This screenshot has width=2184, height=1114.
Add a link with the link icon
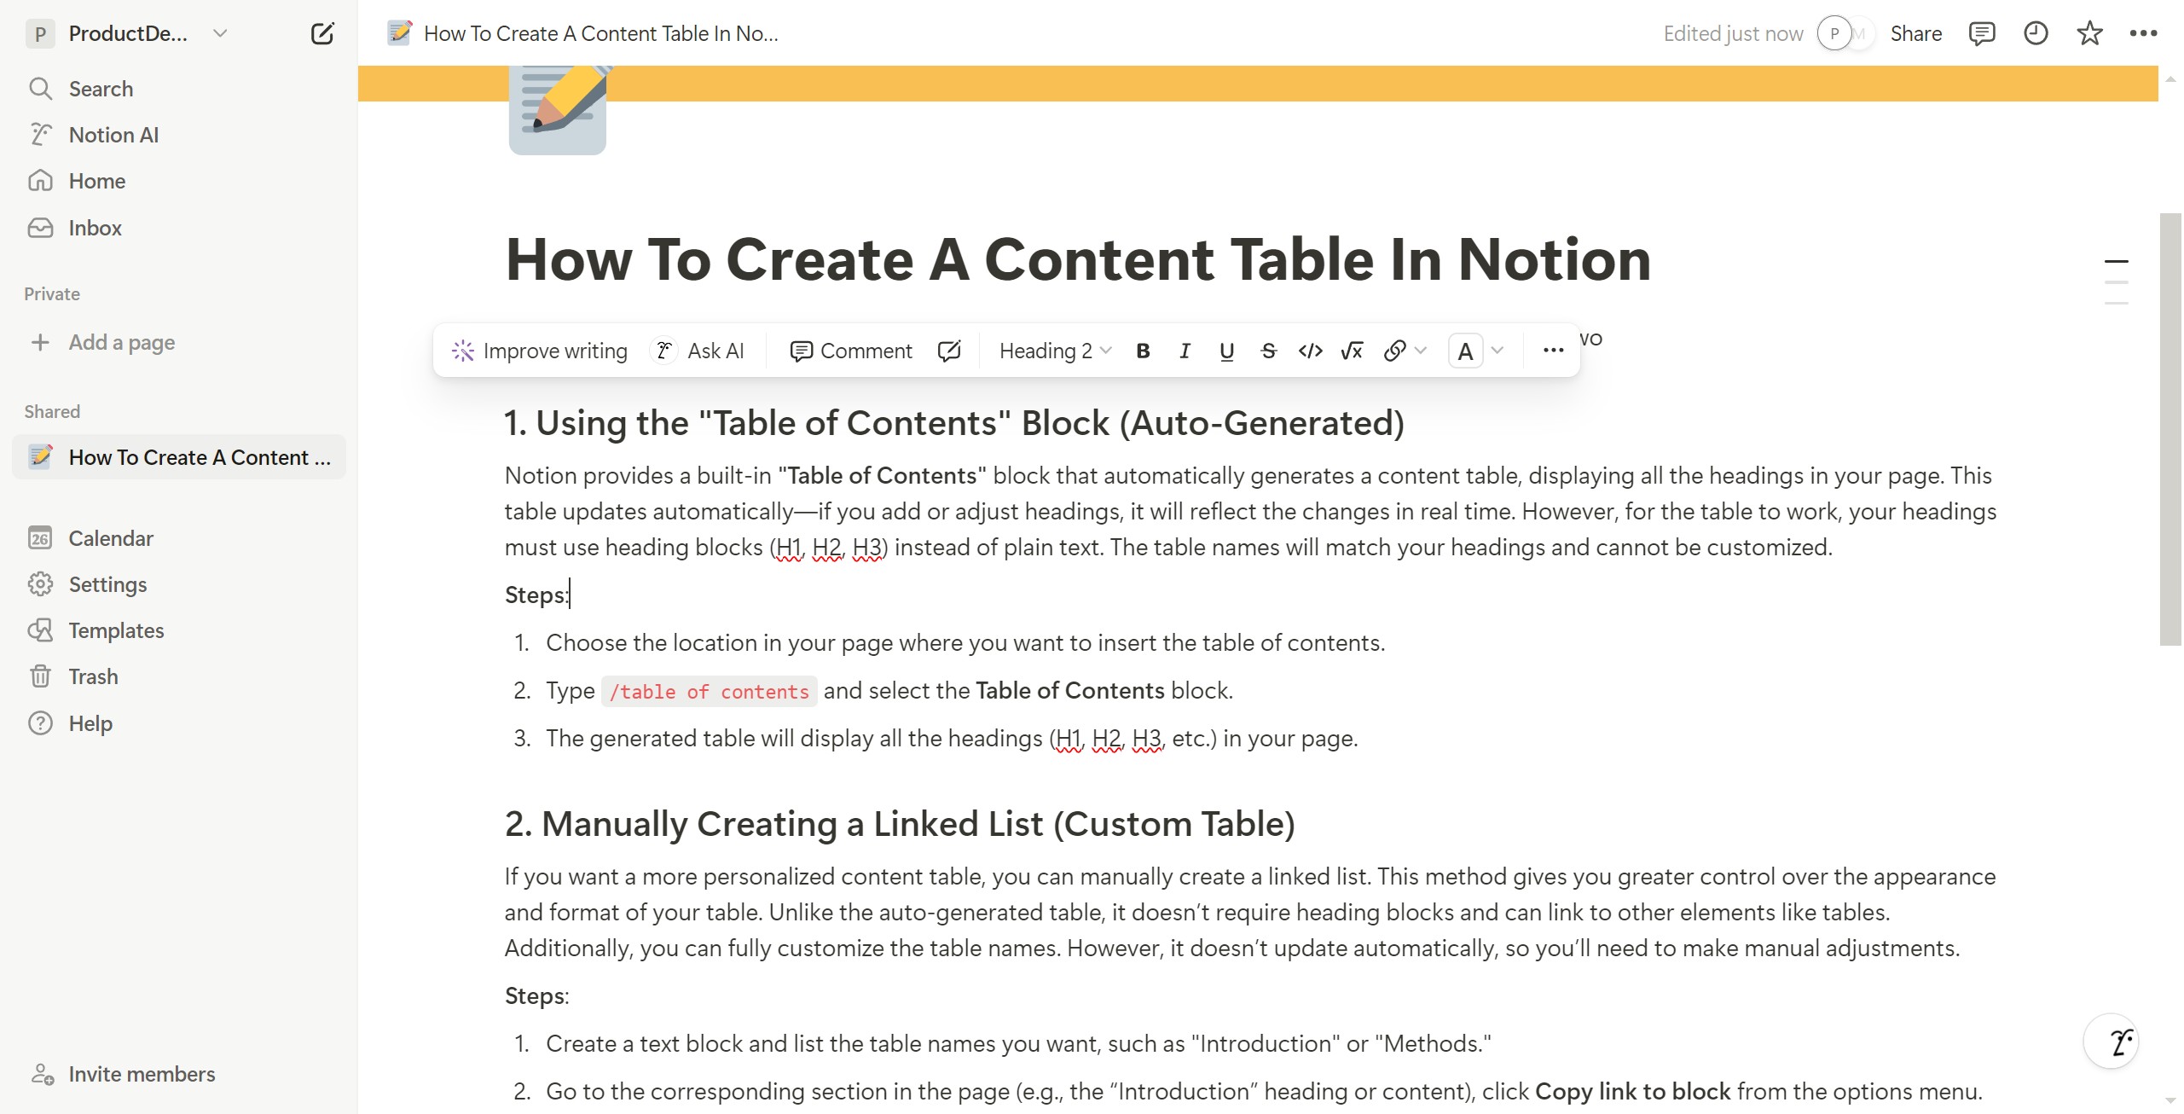1394,351
